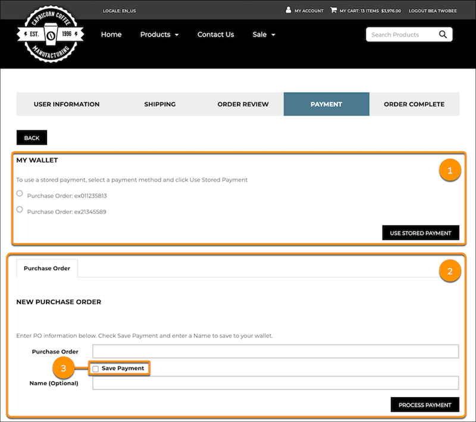Click orange callout badge number 3
This screenshot has height=422, width=476.
coord(63,368)
